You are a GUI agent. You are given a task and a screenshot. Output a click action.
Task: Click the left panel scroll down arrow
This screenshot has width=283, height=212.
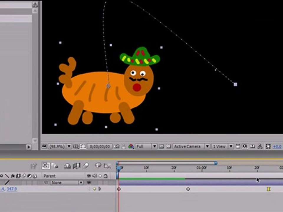click(x=35, y=140)
